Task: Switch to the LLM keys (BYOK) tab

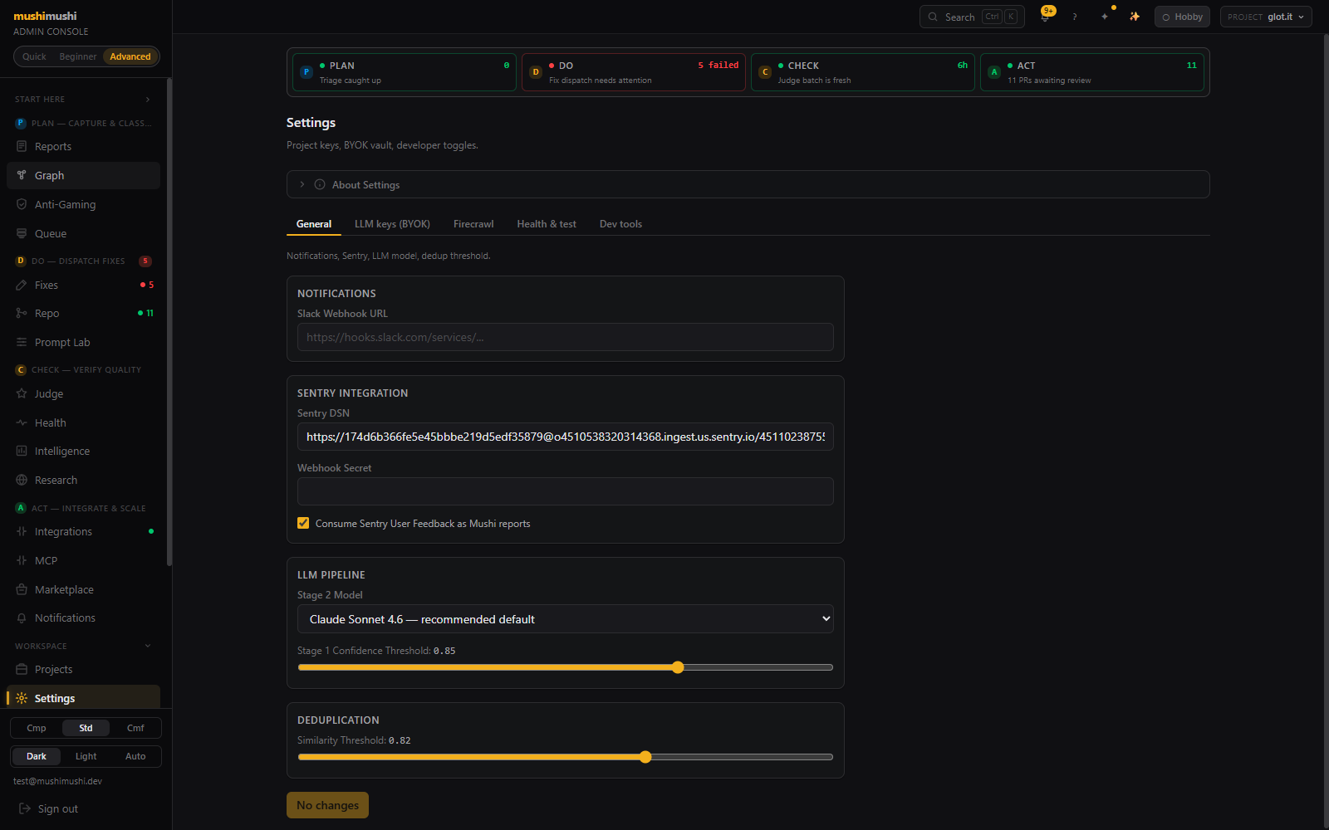Action: coord(392,224)
